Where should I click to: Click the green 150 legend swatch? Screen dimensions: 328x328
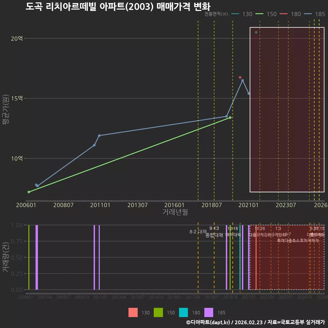click(158, 313)
